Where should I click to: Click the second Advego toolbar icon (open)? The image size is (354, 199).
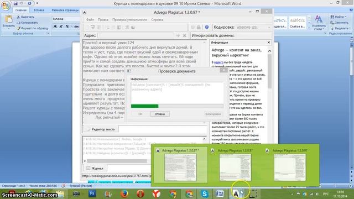point(93,27)
